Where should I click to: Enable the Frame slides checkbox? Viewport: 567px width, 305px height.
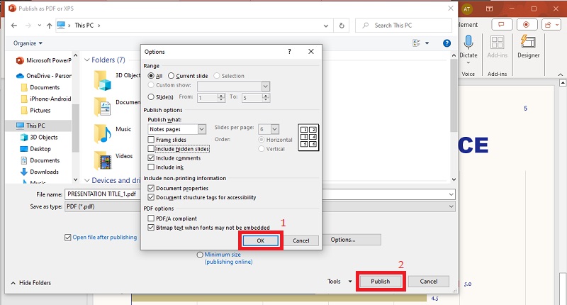point(151,140)
